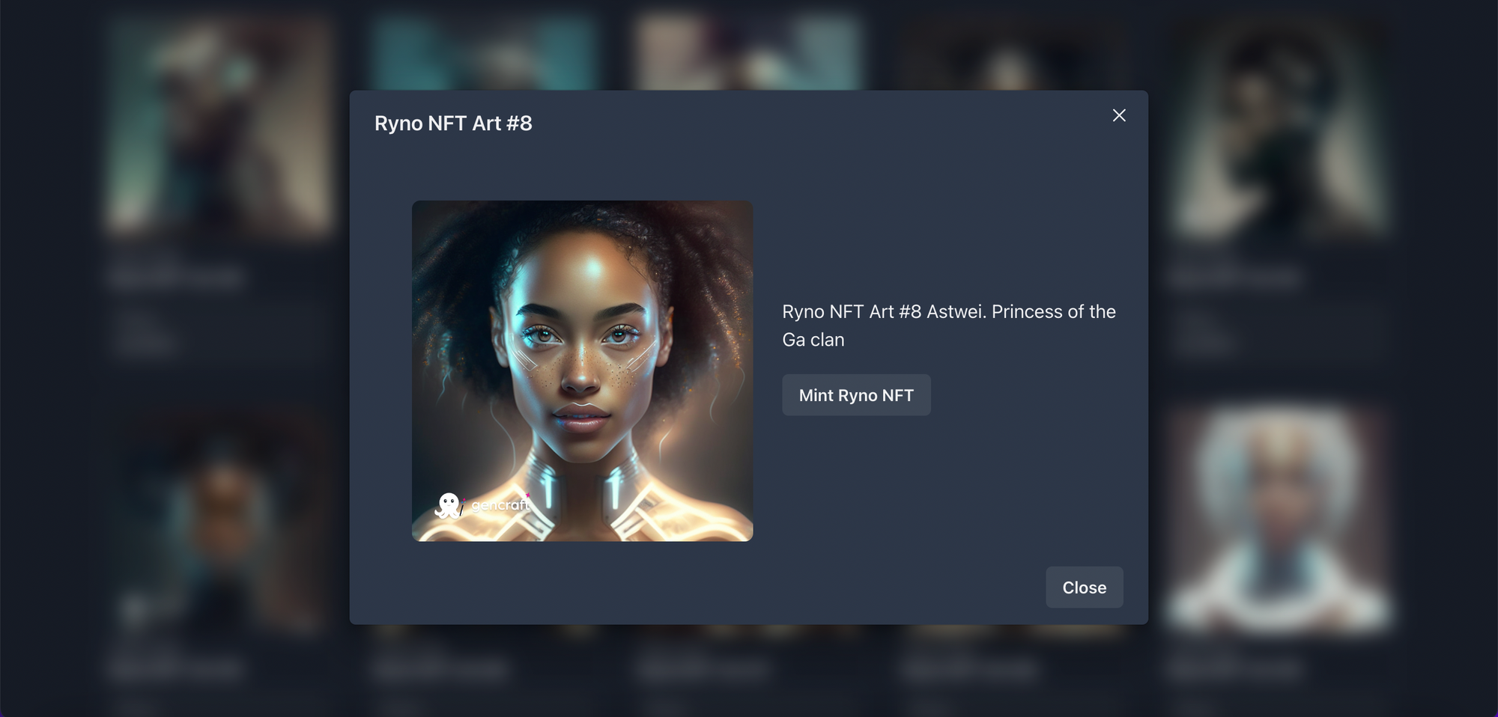This screenshot has width=1498, height=717.
Task: Dismiss the dialog with the X icon
Action: [1119, 115]
